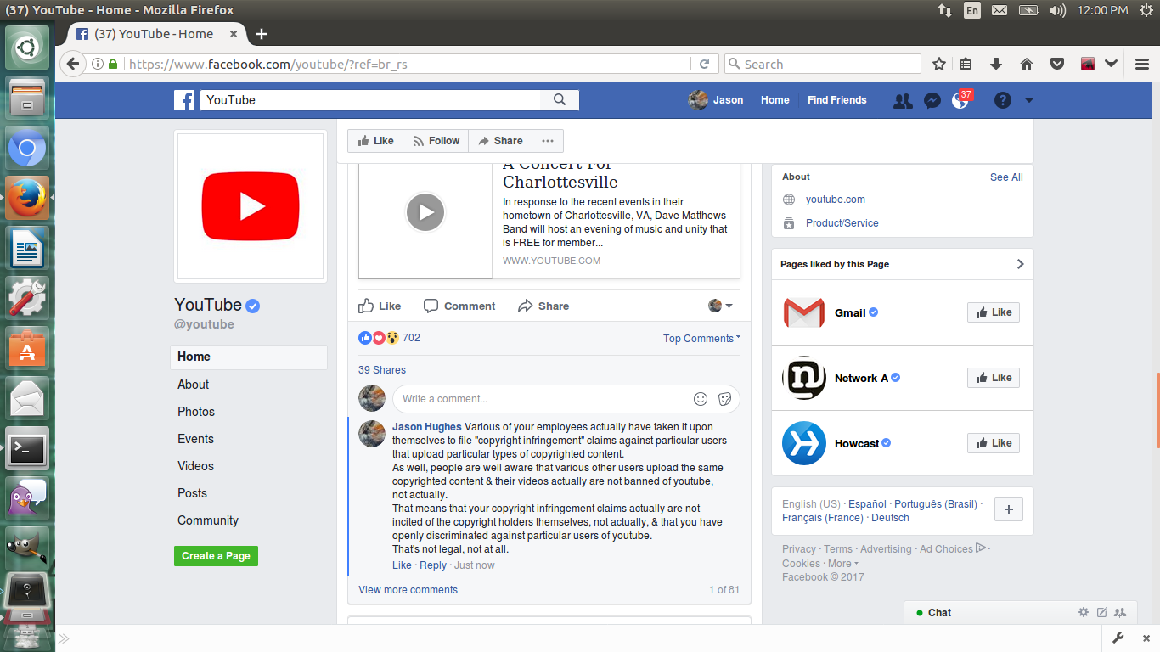Click the Facebook logo icon
The width and height of the screenshot is (1160, 652).
click(x=185, y=100)
